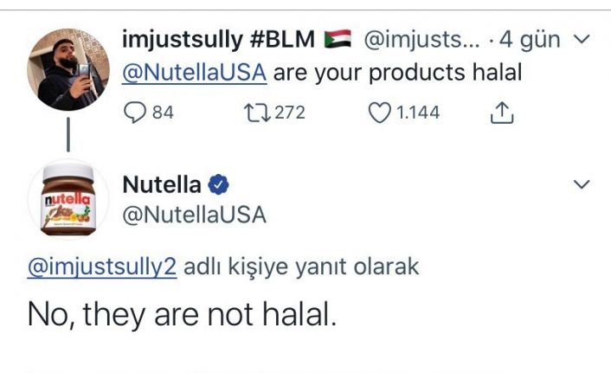Screen dimensions: 611x373
Task: Open the chevron menu on Nutella's reply
Action: point(582,184)
